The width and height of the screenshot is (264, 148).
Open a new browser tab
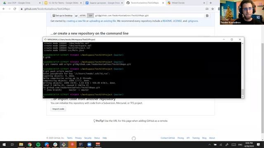(x=211, y=3)
